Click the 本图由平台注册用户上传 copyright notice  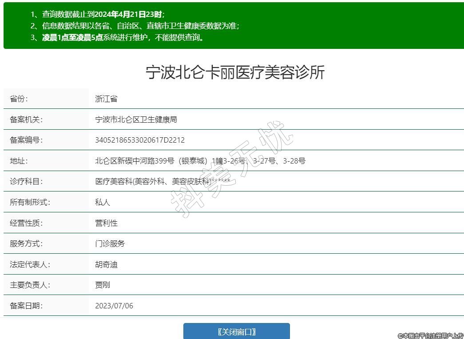click(430, 335)
